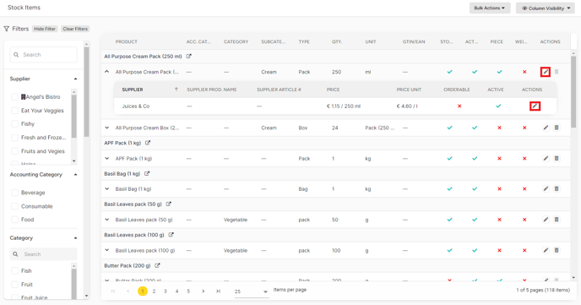
Task: Expand the All Purpose Cream Box row
Action: click(107, 128)
